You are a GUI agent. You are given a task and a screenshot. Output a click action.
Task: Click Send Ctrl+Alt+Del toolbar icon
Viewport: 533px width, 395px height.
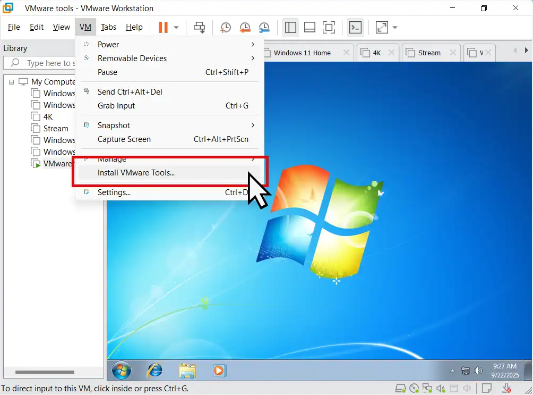coord(199,27)
